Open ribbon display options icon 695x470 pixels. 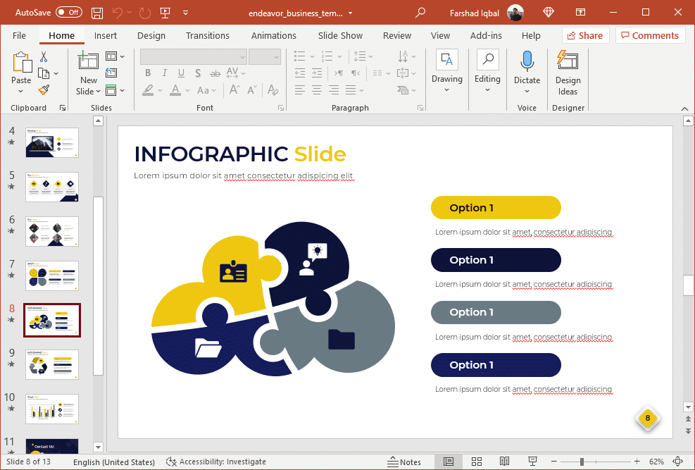pyautogui.click(x=580, y=13)
